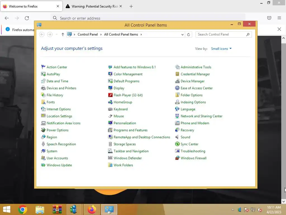Open the Location Settings link

coord(59,116)
